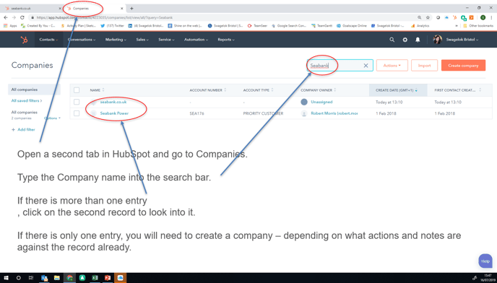Open the Twitter bookmark
497x283 pixels.
point(112,26)
